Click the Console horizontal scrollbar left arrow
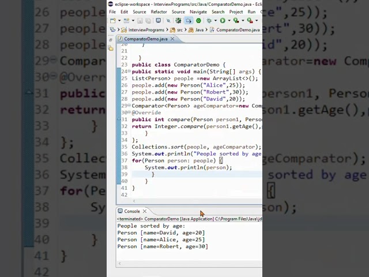 point(120,264)
